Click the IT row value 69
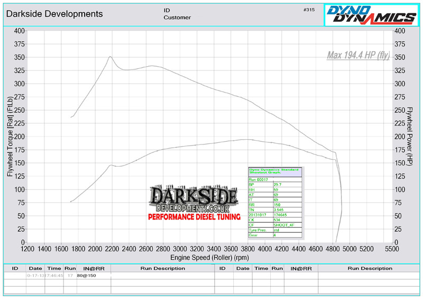This screenshot has height=299, width=423. pos(275,200)
